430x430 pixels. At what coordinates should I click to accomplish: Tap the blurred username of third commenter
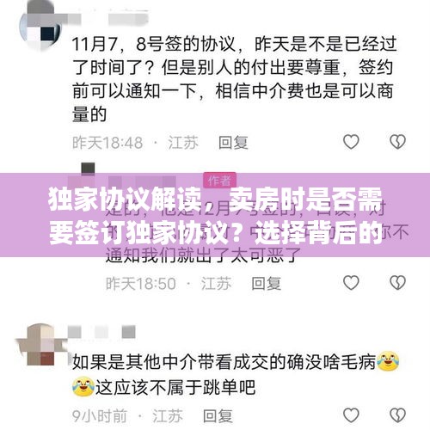click(101, 332)
